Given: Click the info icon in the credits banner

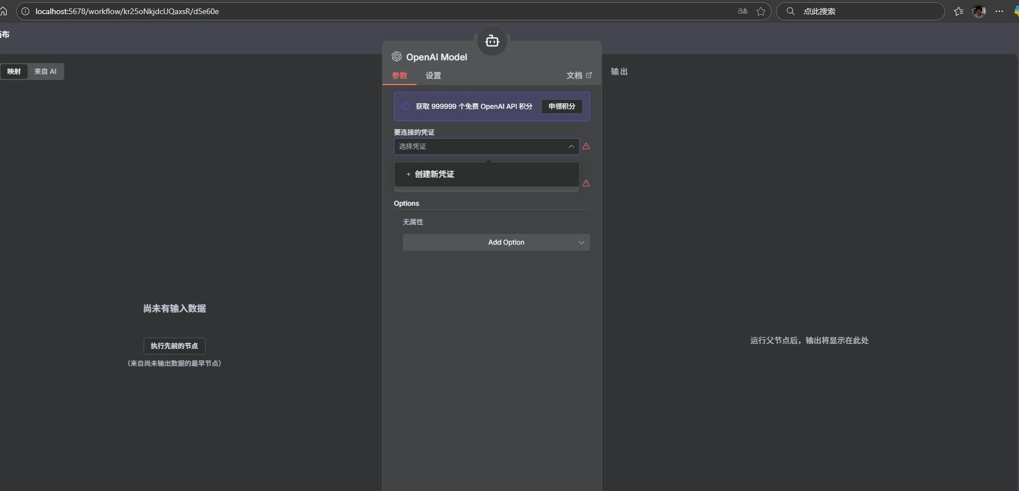Looking at the screenshot, I should tap(405, 106).
